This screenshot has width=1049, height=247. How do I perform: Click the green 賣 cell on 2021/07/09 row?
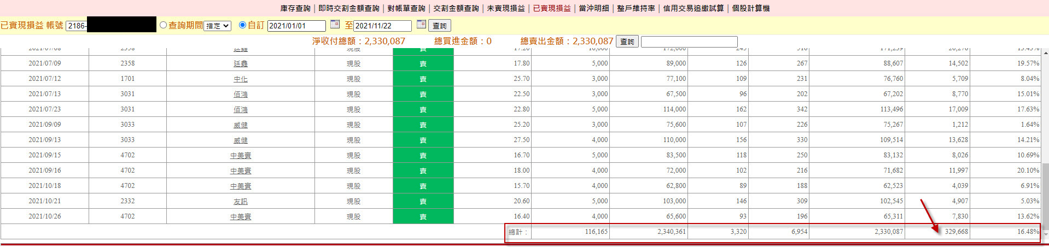click(x=423, y=63)
